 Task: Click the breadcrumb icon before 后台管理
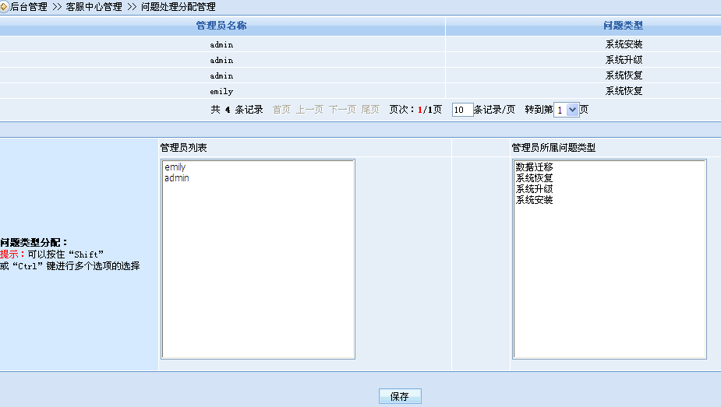tap(5, 6)
